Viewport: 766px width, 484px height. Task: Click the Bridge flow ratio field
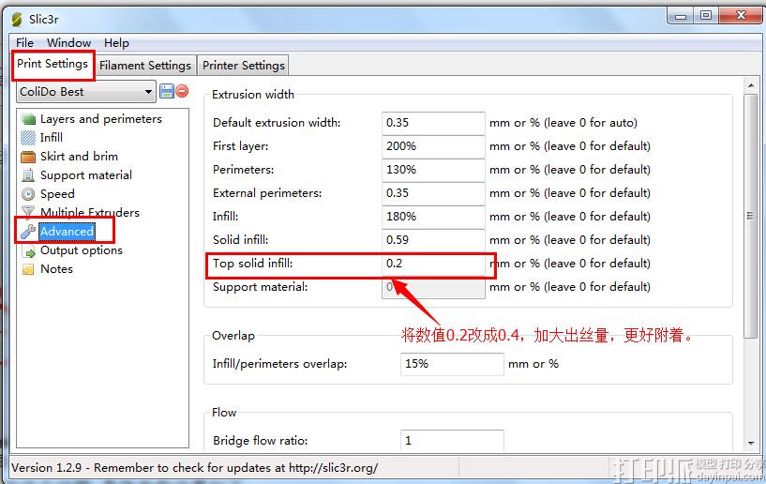click(452, 441)
